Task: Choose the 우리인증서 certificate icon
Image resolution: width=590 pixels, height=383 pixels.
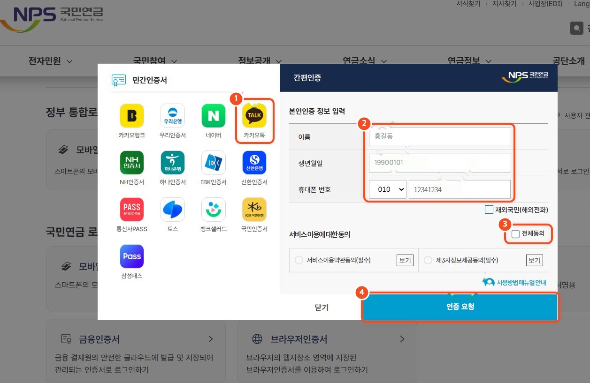Action: 173,116
